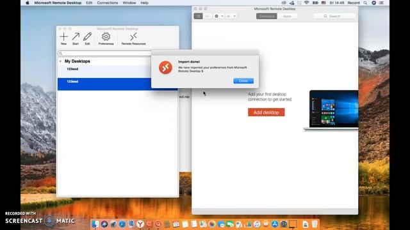Open Photos from the Dock

(x=212, y=224)
